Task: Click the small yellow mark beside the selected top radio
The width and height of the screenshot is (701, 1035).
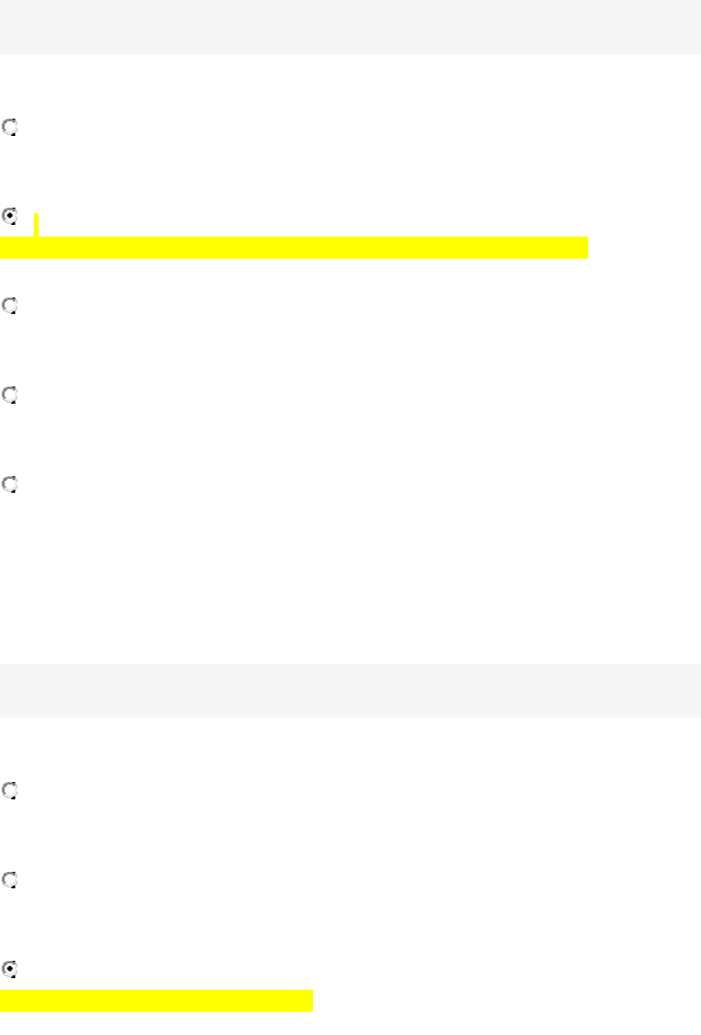Action: [x=36, y=224]
